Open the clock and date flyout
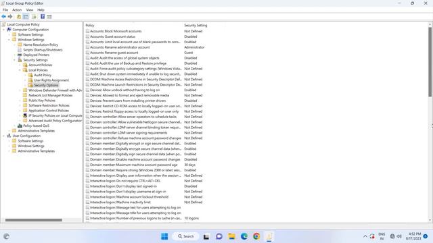This screenshot has width=433, height=243. (x=413, y=236)
